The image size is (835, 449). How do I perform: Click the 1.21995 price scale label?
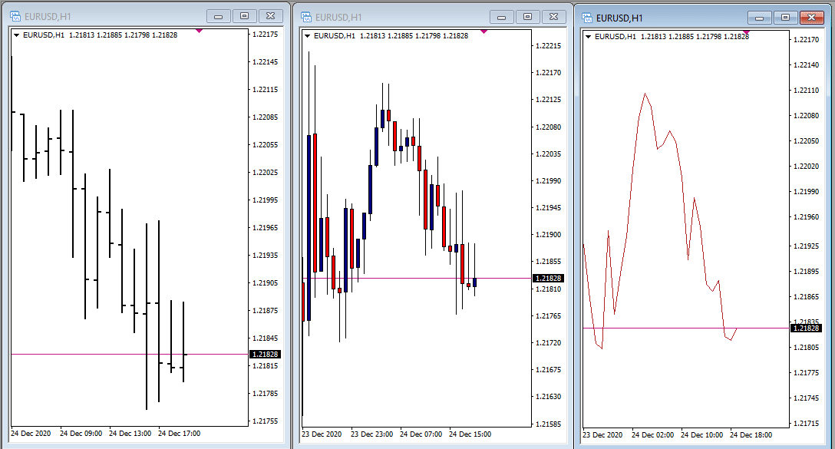(266, 200)
